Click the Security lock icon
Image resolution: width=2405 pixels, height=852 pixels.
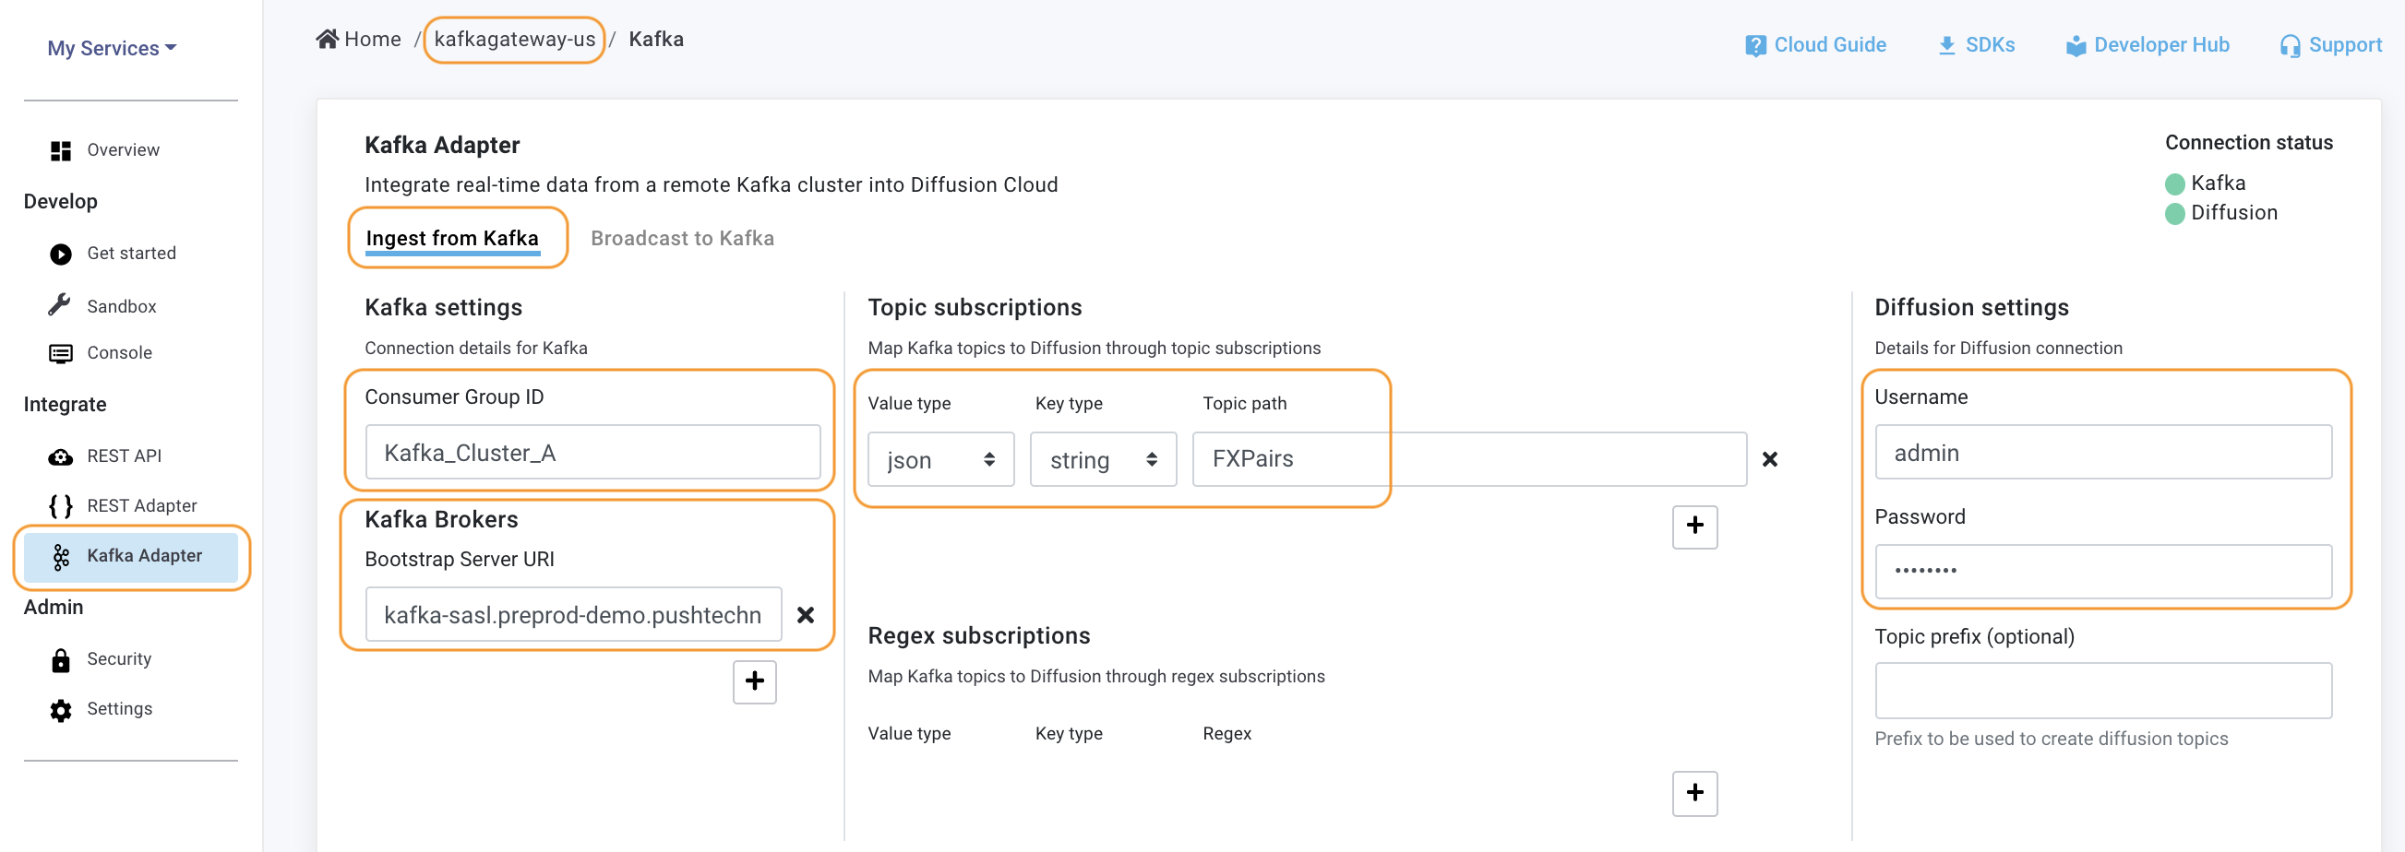click(x=61, y=660)
